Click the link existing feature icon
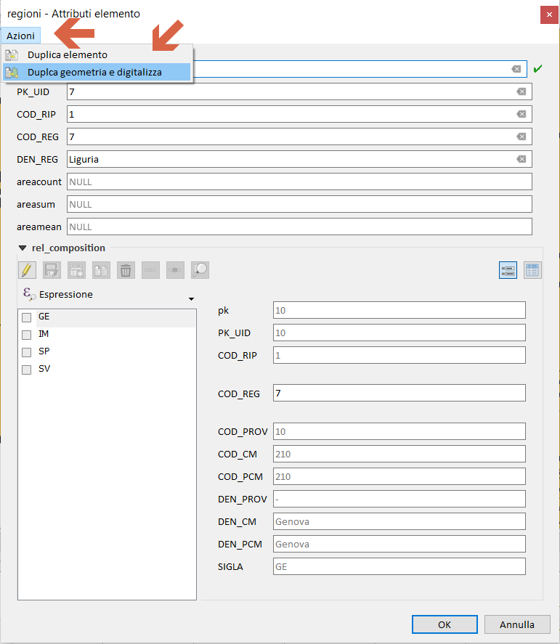The height and width of the screenshot is (644, 560). [x=150, y=271]
